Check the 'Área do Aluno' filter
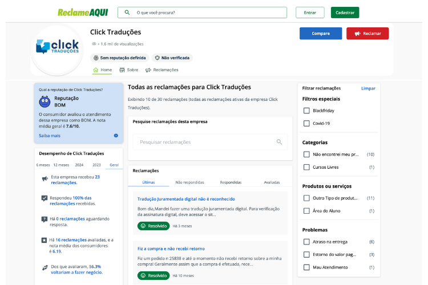This screenshot has height=285, width=428. (x=306, y=211)
